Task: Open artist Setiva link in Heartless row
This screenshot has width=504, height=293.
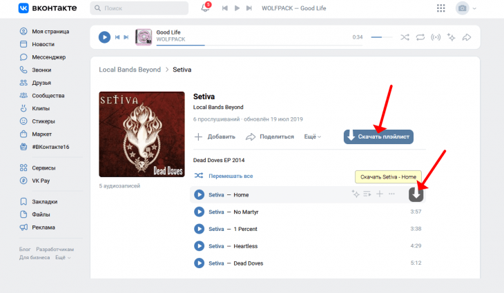Action: click(x=216, y=246)
